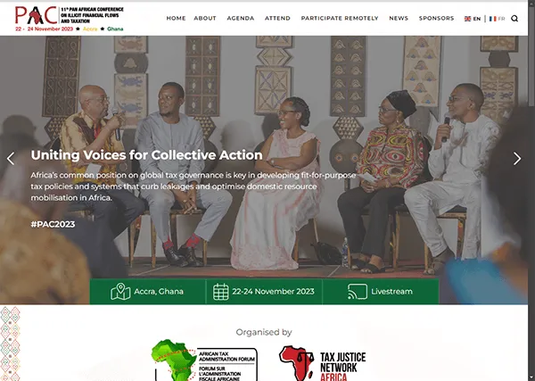Open the Attend menu item
Image resolution: width=535 pixels, height=381 pixels.
pyautogui.click(x=277, y=19)
